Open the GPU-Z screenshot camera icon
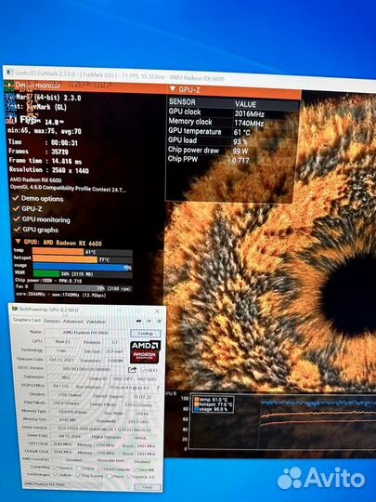This screenshot has height=502, width=376. click(138, 321)
